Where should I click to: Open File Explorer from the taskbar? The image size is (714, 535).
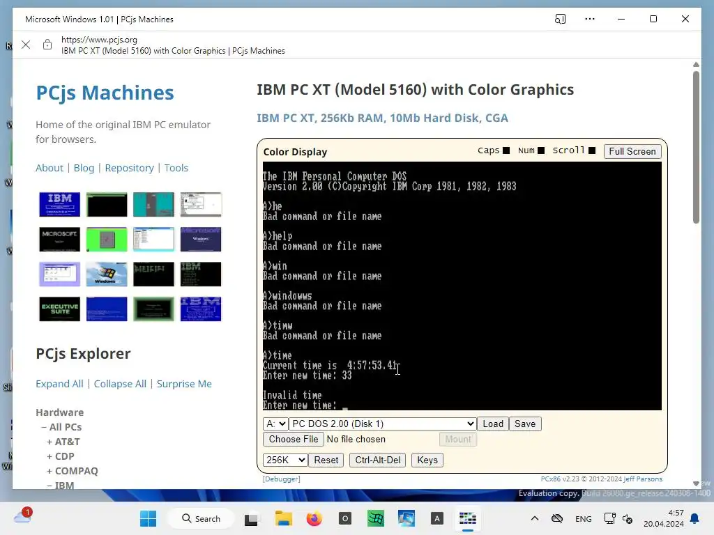283,518
